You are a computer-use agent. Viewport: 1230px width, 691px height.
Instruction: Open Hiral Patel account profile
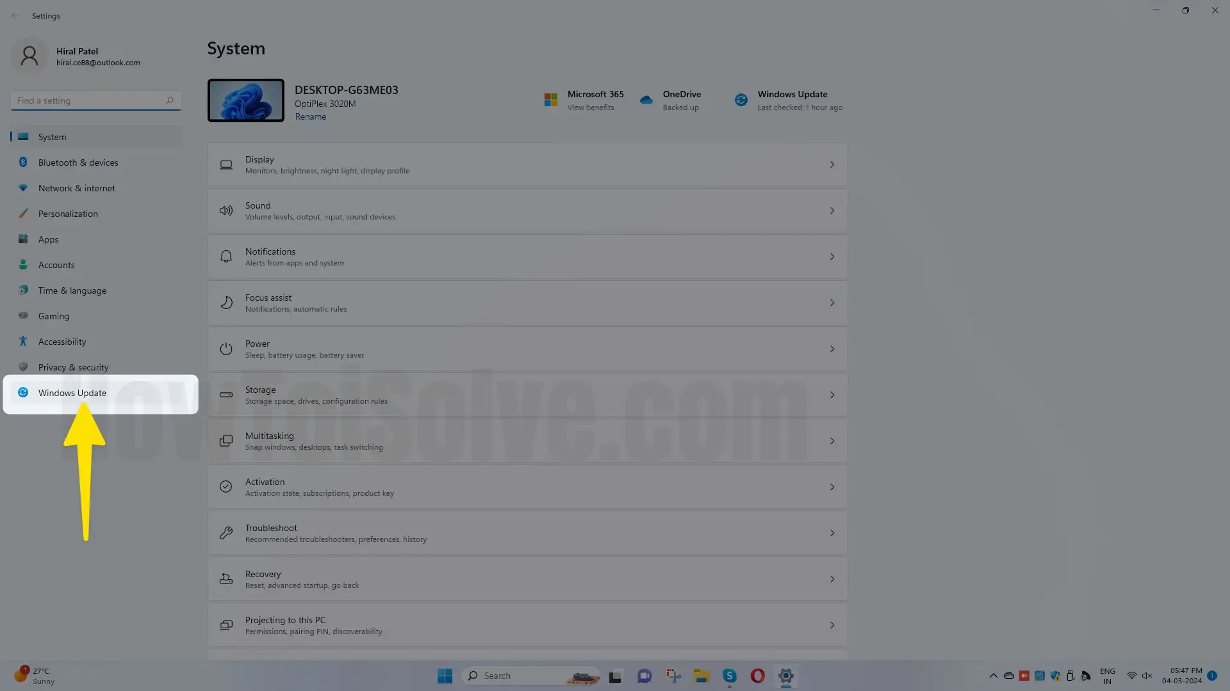point(77,56)
